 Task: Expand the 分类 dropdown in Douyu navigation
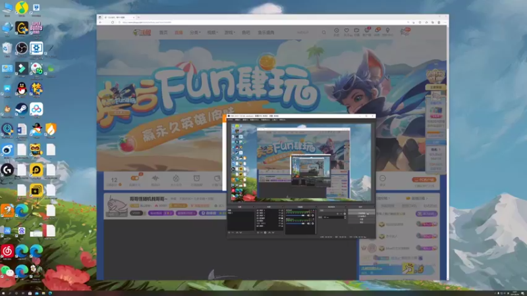click(195, 32)
